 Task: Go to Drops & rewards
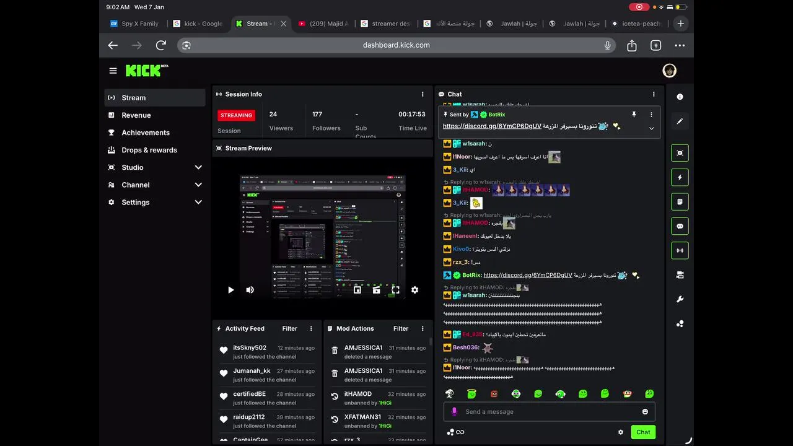coord(155,150)
